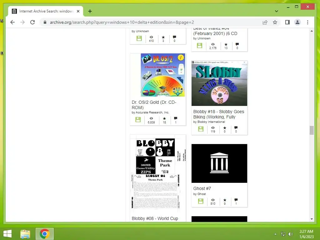
Task: Open Blobby #08 - World Cup title
Action: (155, 218)
